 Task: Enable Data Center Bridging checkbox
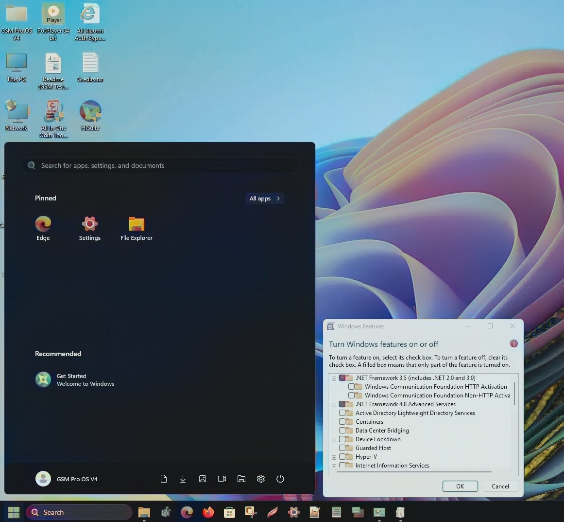pos(342,430)
